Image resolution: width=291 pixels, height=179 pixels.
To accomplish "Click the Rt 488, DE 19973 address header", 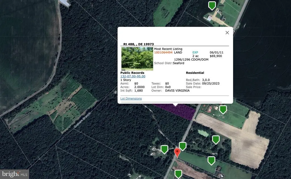I will click(139, 44).
